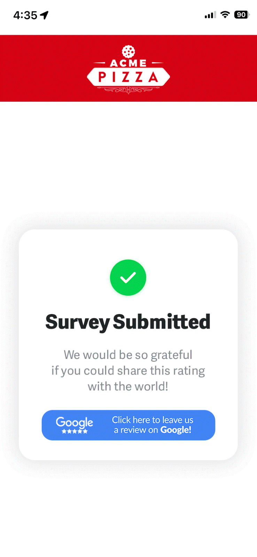Tap the 'We would be so grateful' message
The width and height of the screenshot is (257, 557).
[128, 355]
